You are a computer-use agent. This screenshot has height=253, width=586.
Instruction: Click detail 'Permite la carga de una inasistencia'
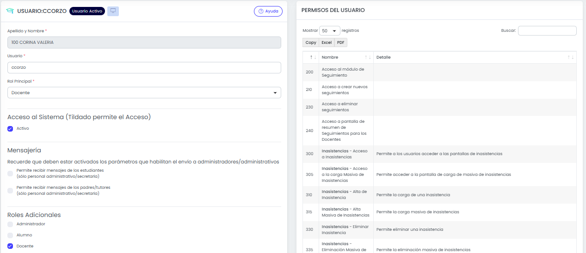[413, 195]
